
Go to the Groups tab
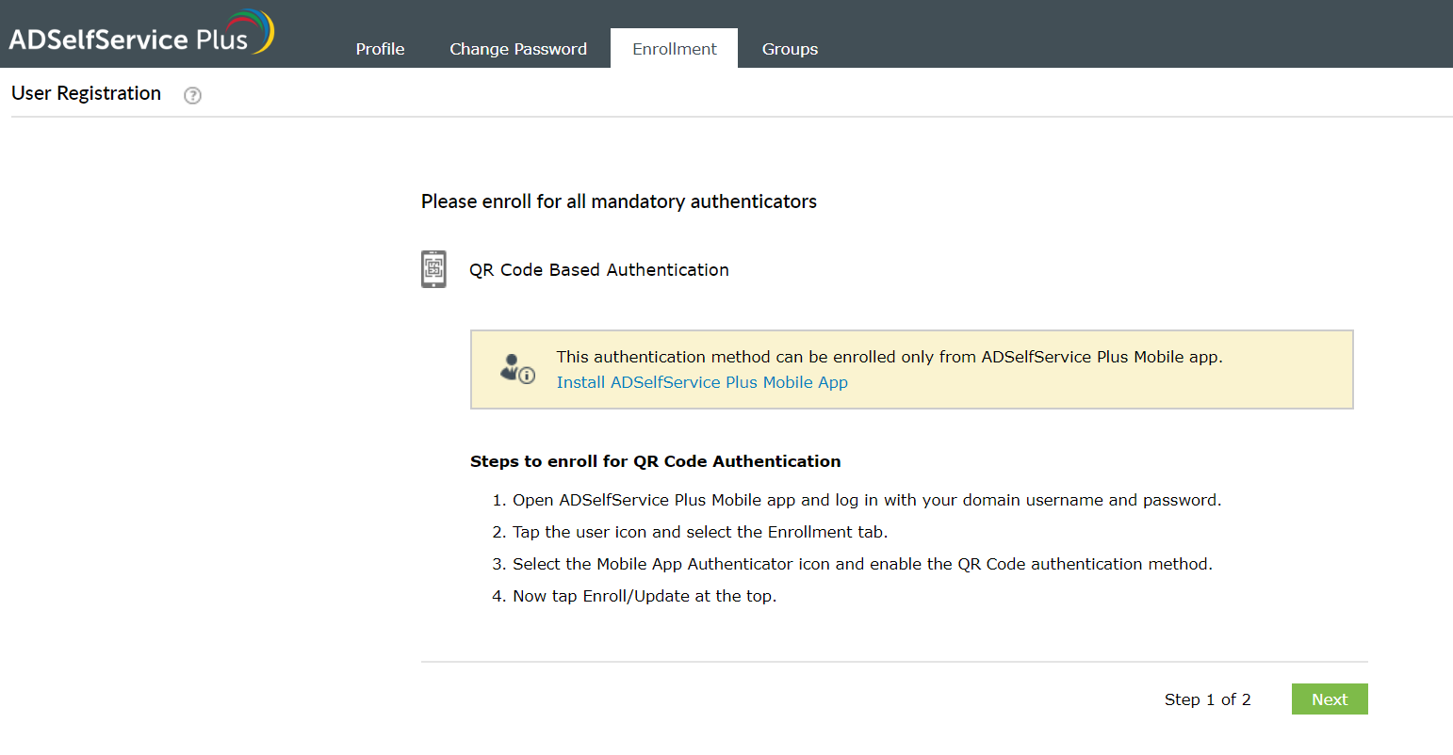pyautogui.click(x=790, y=48)
